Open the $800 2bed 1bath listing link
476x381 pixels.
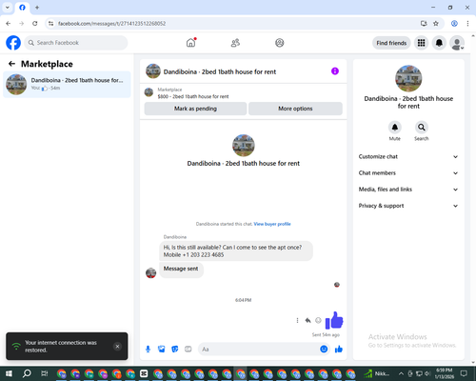[193, 96]
